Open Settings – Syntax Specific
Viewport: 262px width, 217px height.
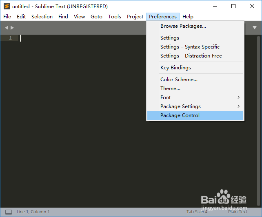click(x=195, y=47)
